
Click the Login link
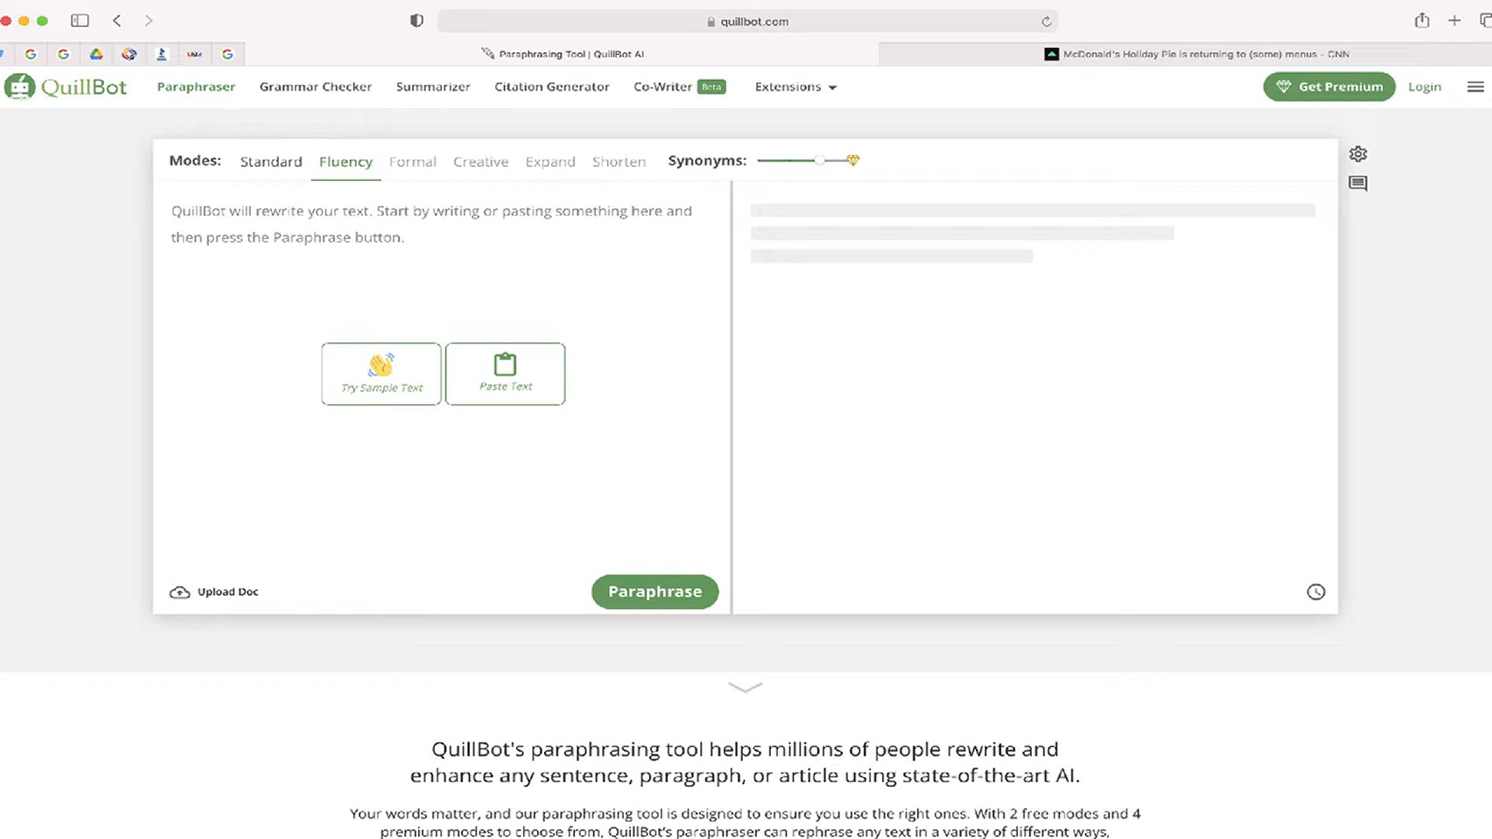click(1424, 87)
